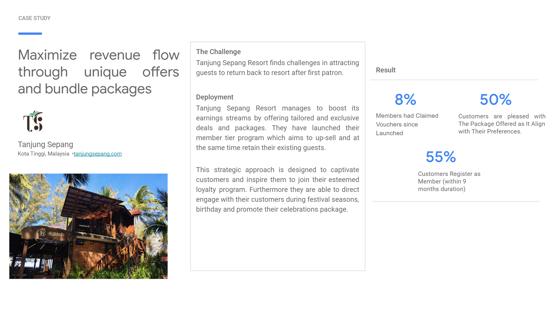Image resolution: width=559 pixels, height=314 pixels.
Task: Click the Tanjung Sepang company name
Action: [x=45, y=144]
